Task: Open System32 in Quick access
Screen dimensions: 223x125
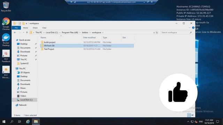Action: point(24,63)
